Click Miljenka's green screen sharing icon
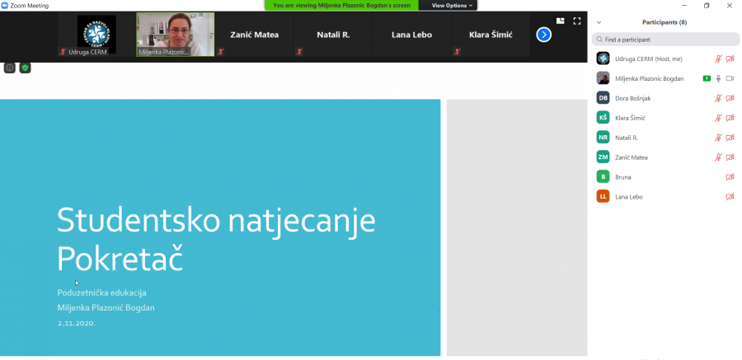This screenshot has height=360, width=742. point(707,78)
